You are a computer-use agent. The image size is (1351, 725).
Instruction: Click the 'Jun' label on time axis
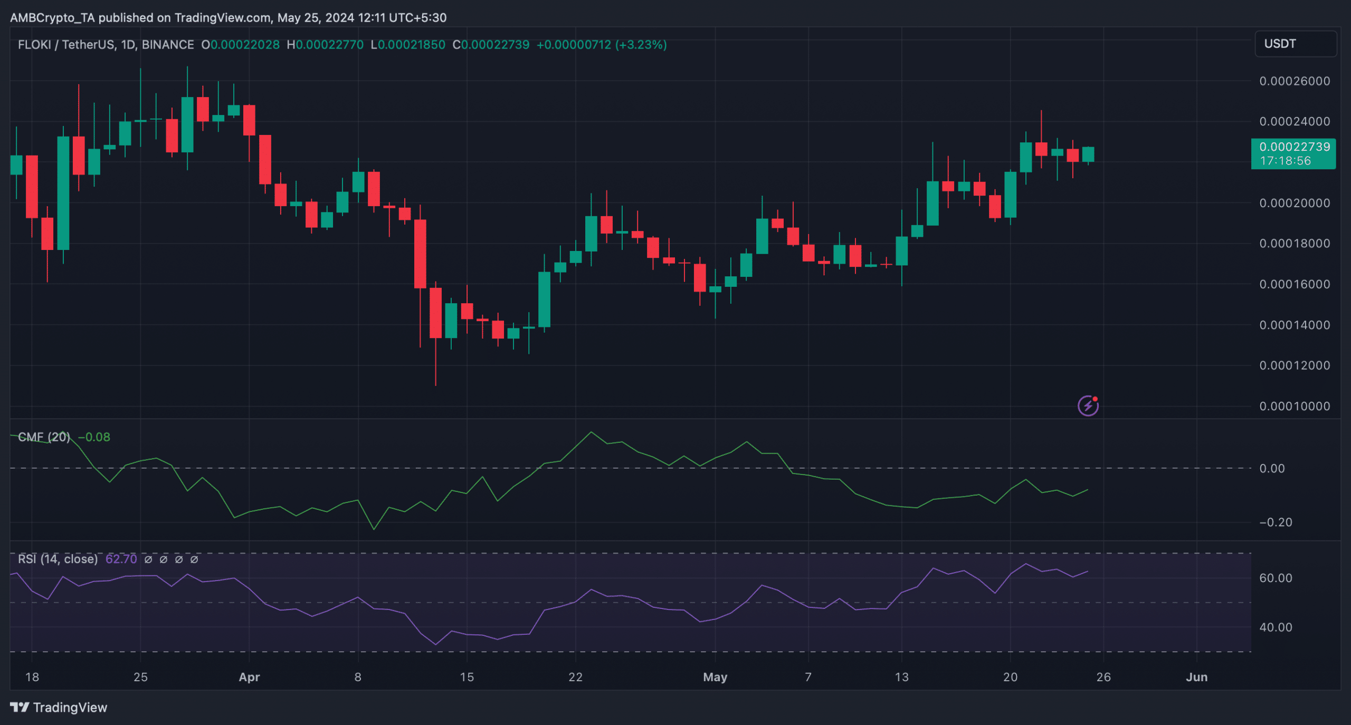tap(1196, 677)
